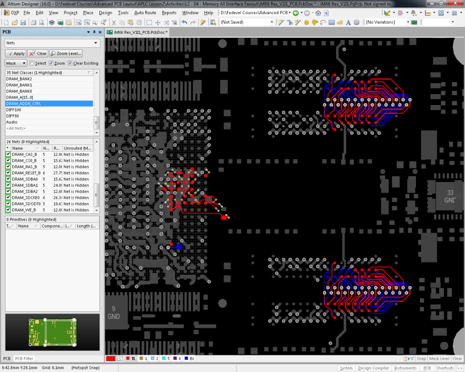Click the Zoom Level button
465x372 pixels.
[66, 53]
